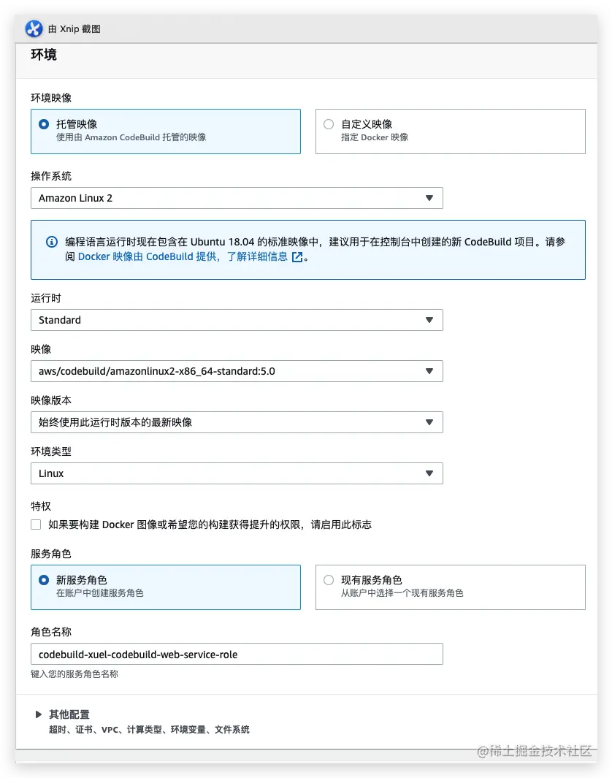The image size is (612, 778).
Task: Open the 映像版本 dropdown
Action: [237, 422]
